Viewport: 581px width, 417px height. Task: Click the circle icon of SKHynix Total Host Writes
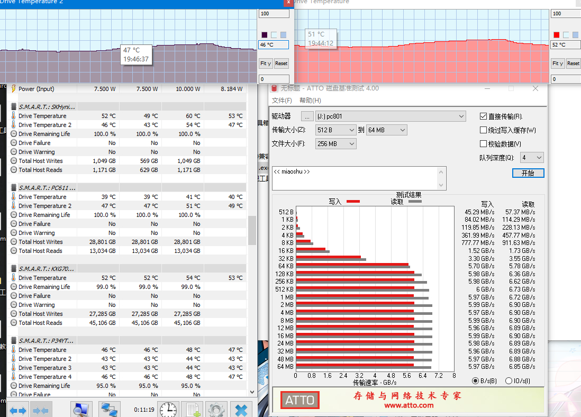pyautogui.click(x=14, y=161)
